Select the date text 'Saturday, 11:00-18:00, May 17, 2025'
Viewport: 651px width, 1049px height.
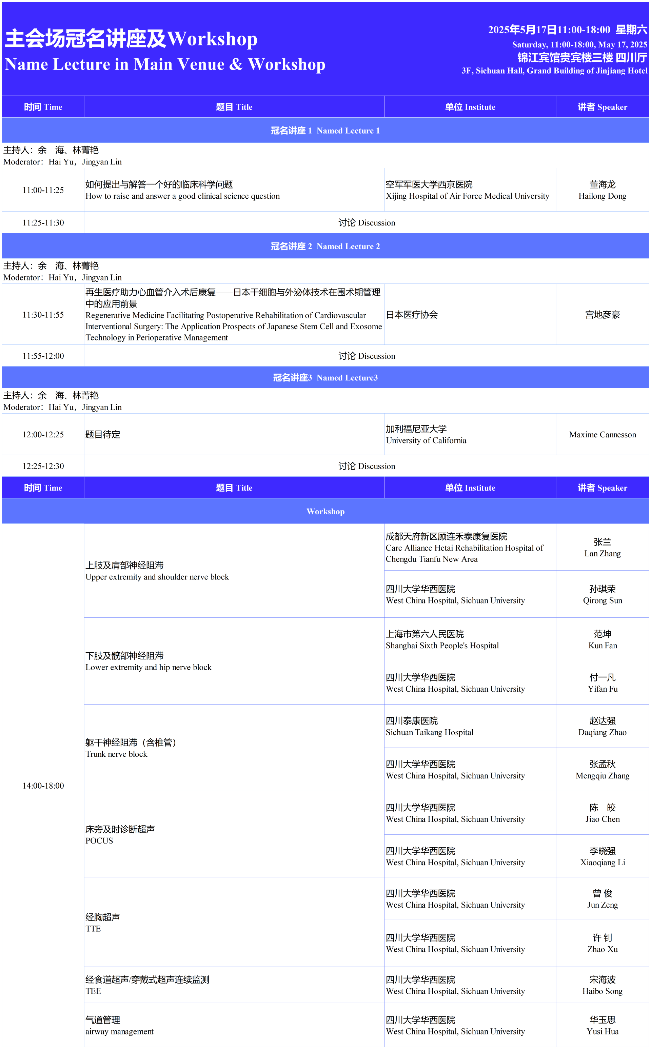click(x=579, y=44)
